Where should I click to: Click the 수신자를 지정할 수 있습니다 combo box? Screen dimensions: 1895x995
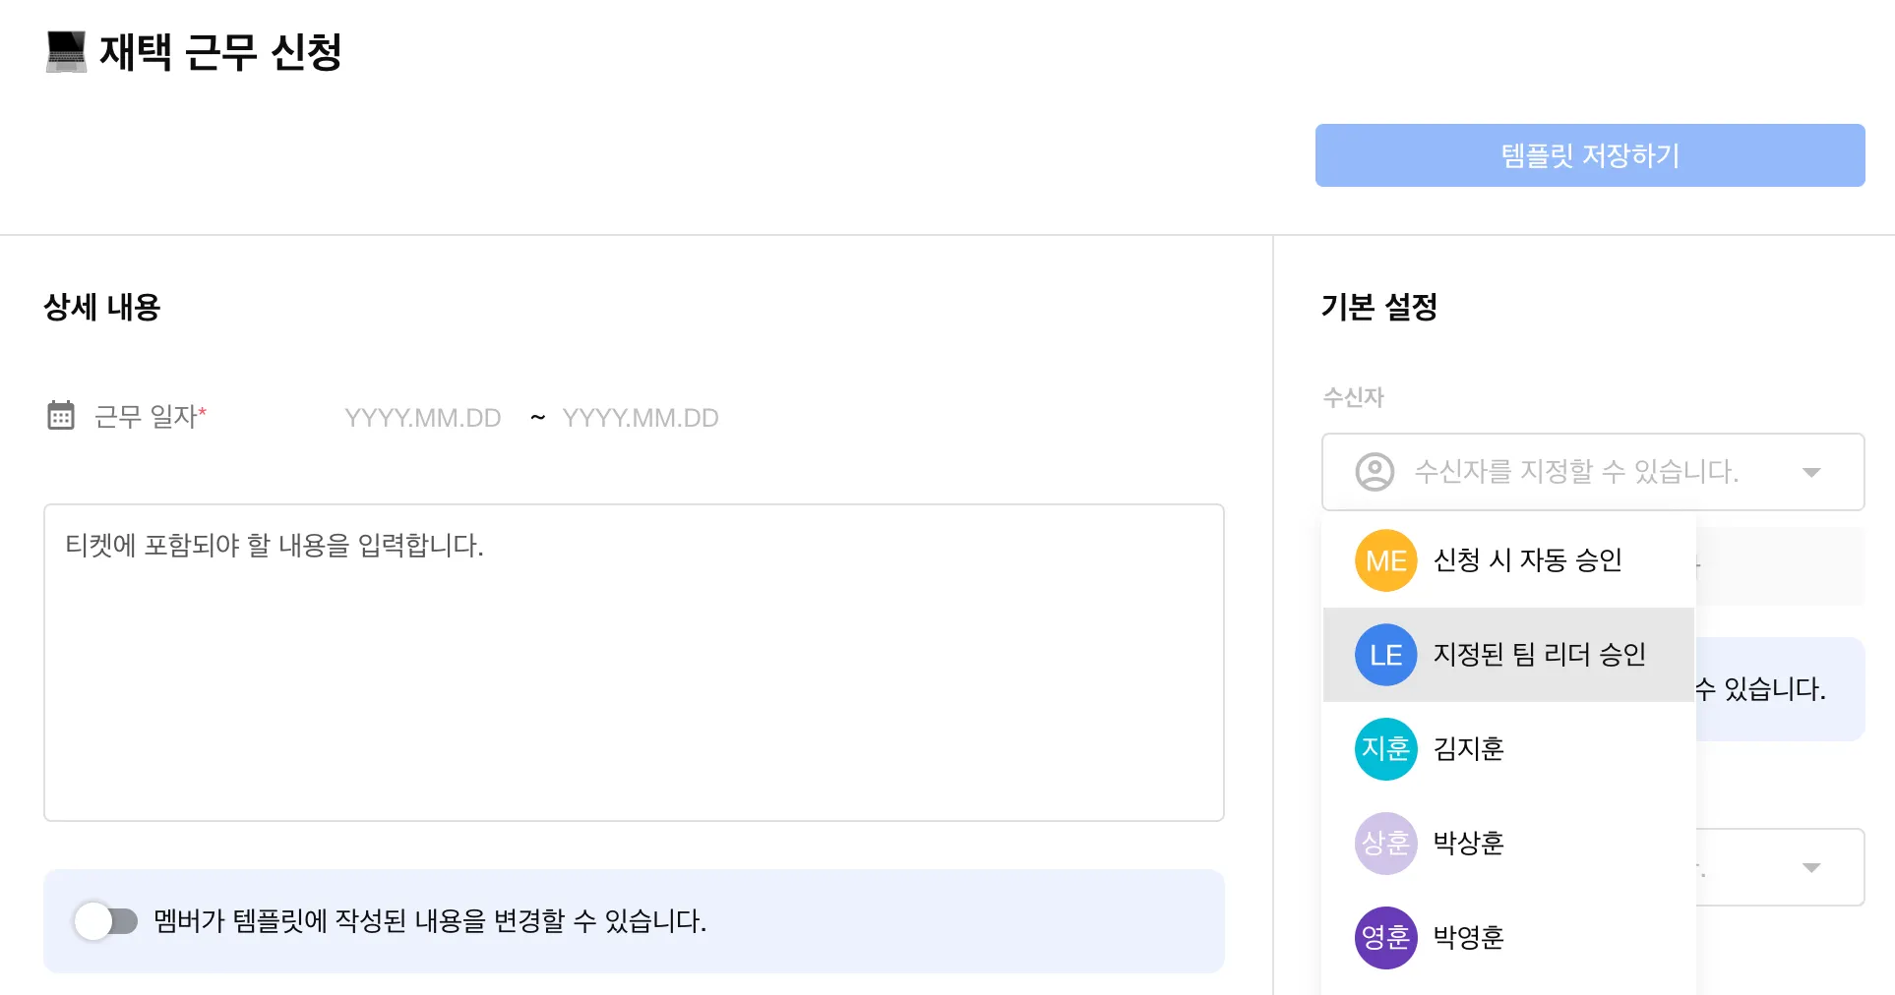click(x=1576, y=472)
